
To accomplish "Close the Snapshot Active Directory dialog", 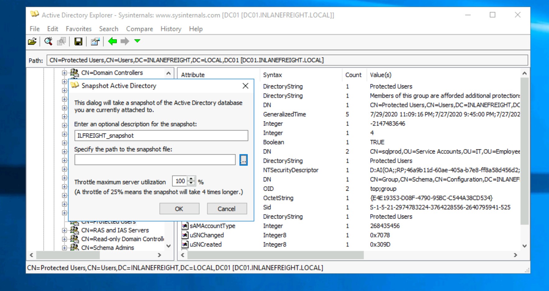I will coord(245,86).
